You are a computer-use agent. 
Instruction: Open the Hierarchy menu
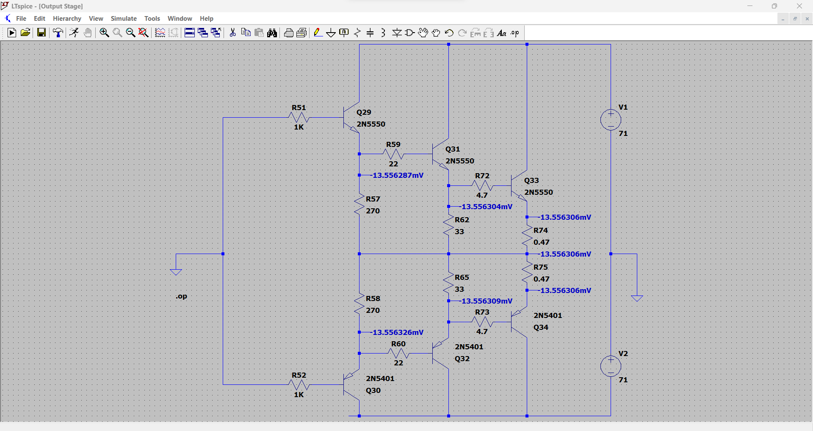(67, 19)
